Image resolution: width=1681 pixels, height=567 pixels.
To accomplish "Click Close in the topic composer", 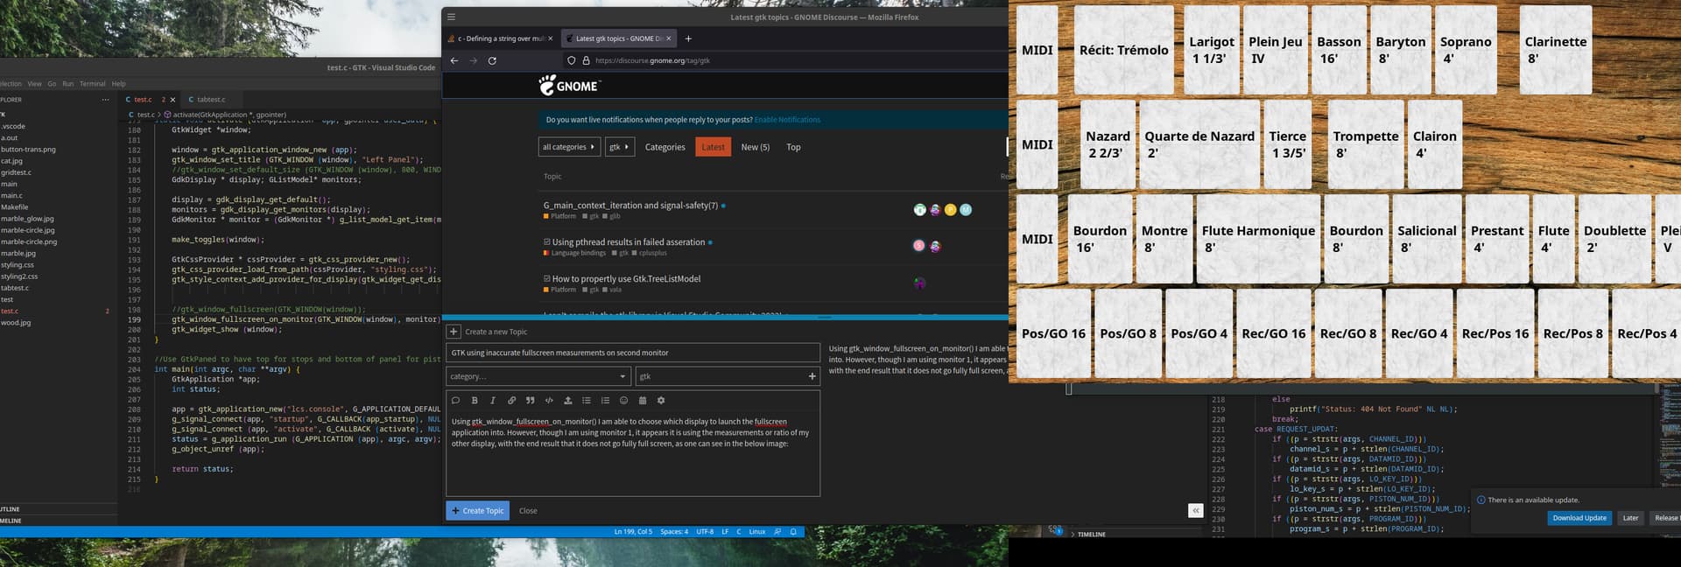I will [x=528, y=511].
